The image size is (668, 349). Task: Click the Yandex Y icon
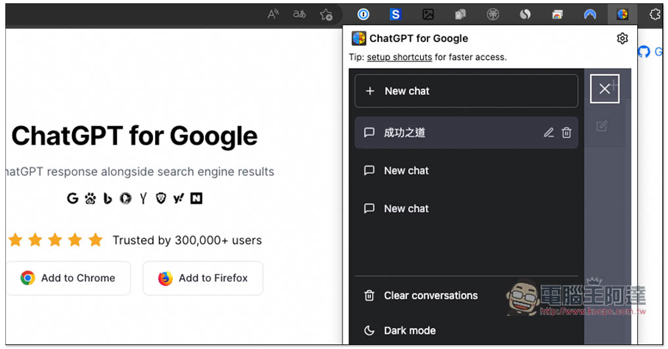(x=143, y=198)
